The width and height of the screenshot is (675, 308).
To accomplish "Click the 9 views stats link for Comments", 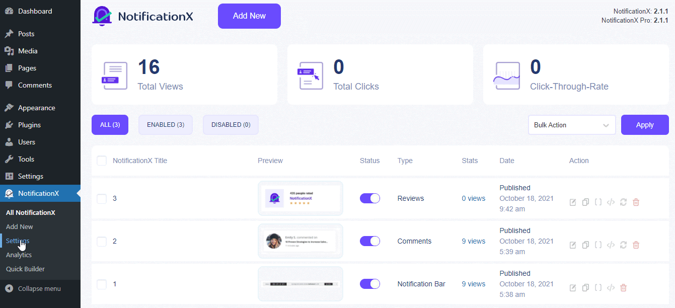I will click(474, 241).
